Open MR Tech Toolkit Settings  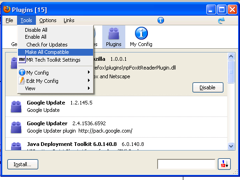(55, 60)
